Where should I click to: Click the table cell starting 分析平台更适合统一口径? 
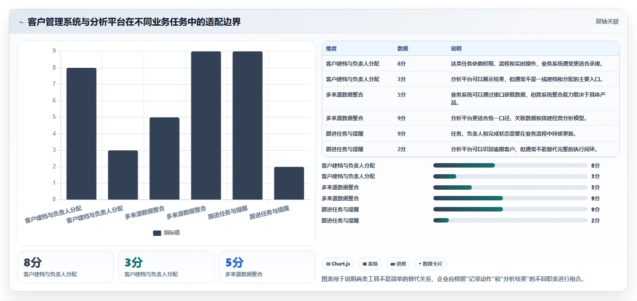pos(533,118)
